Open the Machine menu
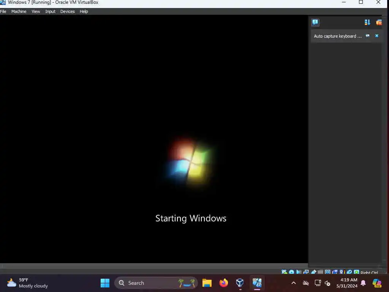Viewport: 389px width, 292px height. tap(19, 11)
